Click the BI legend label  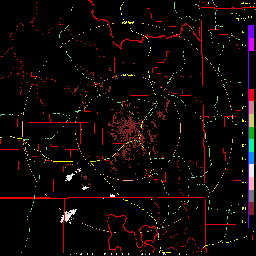[244, 209]
